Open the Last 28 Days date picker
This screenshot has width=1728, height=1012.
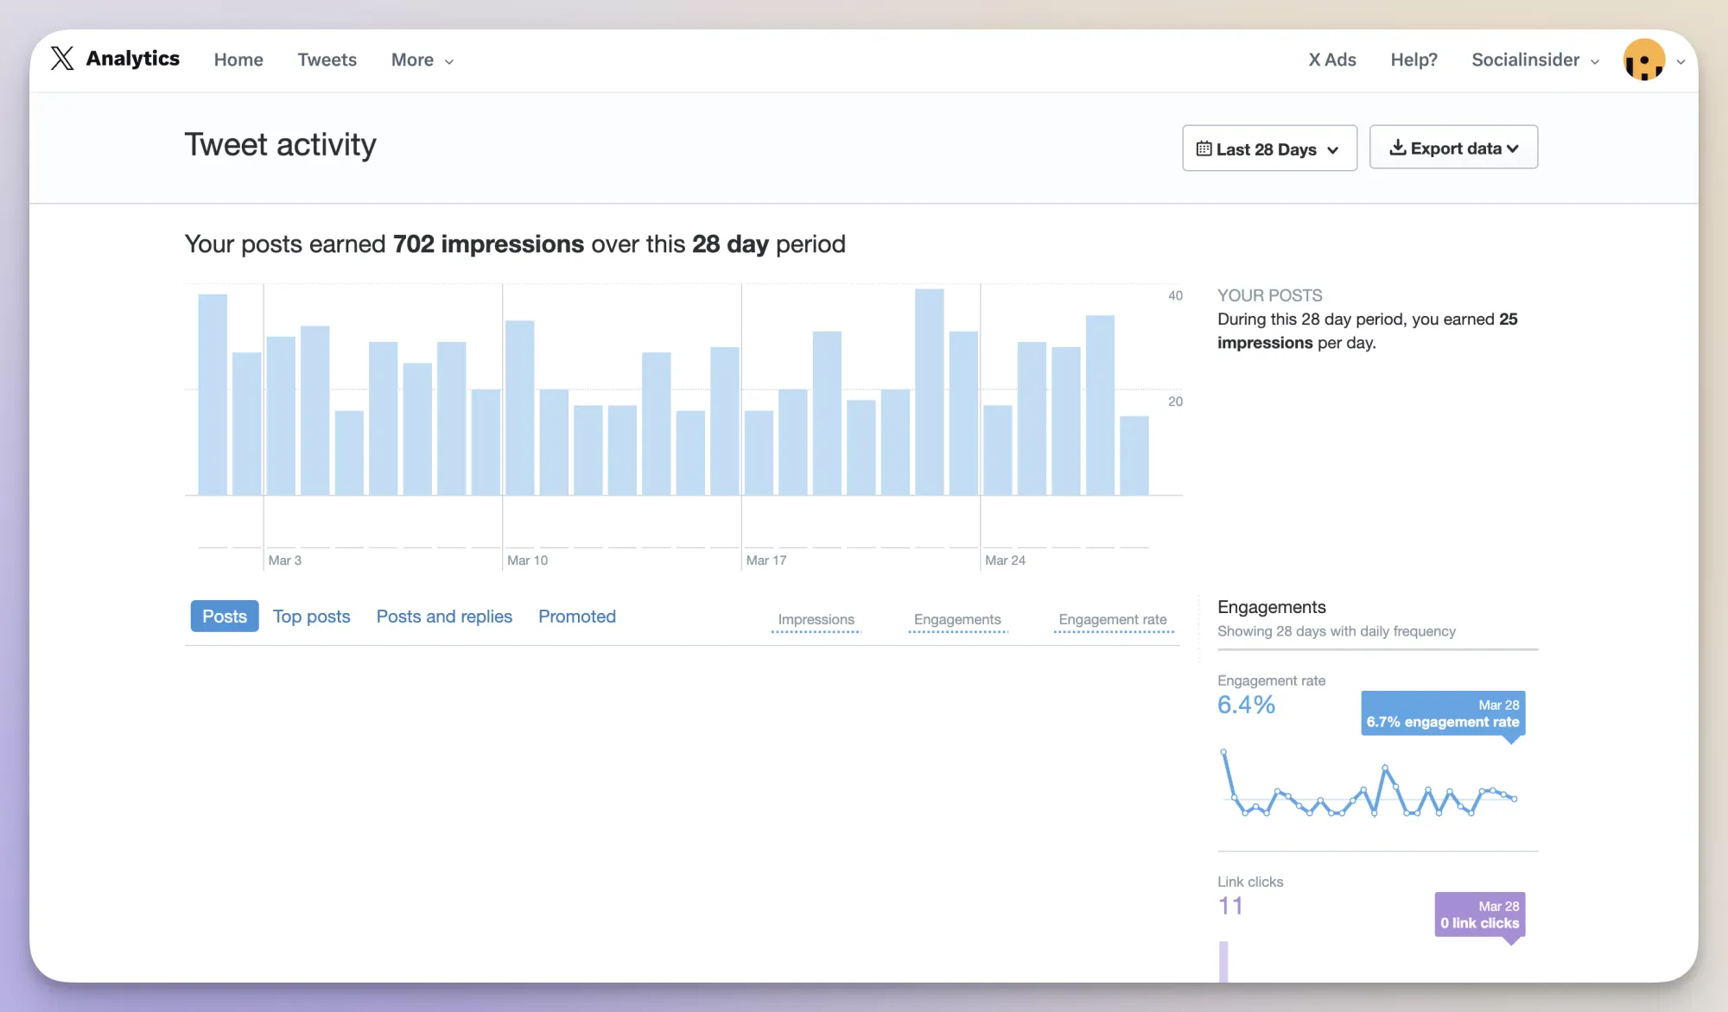1269,149
